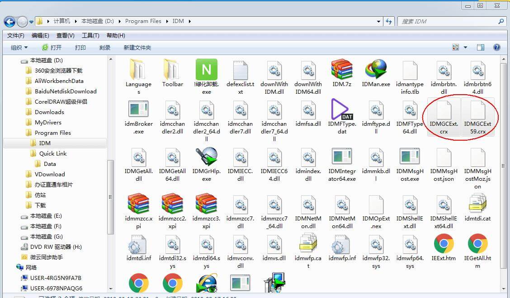Select DVD RW 驱动器 (H:) in tree
The width and height of the screenshot is (510, 298).
(56, 247)
